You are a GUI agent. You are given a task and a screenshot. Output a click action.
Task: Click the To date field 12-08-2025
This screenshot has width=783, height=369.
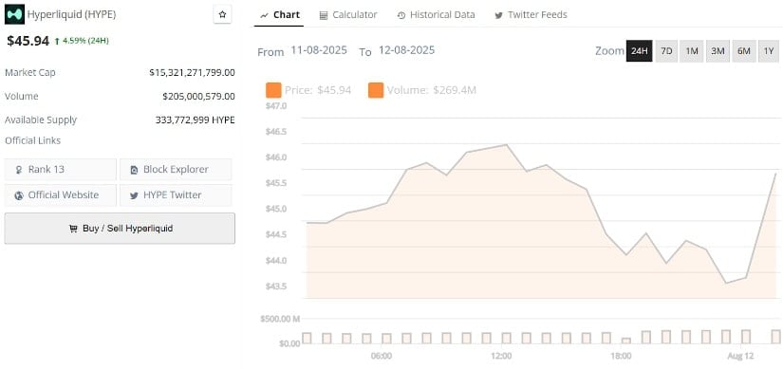tap(406, 50)
